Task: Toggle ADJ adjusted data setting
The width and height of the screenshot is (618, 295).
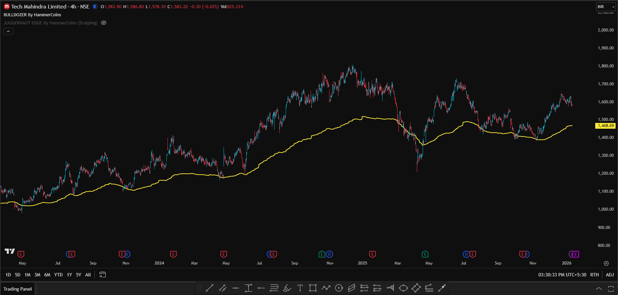Action: (610, 275)
